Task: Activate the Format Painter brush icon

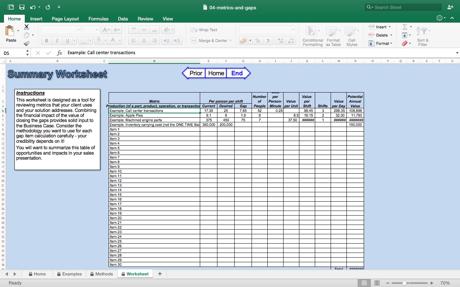Action: click(27, 43)
